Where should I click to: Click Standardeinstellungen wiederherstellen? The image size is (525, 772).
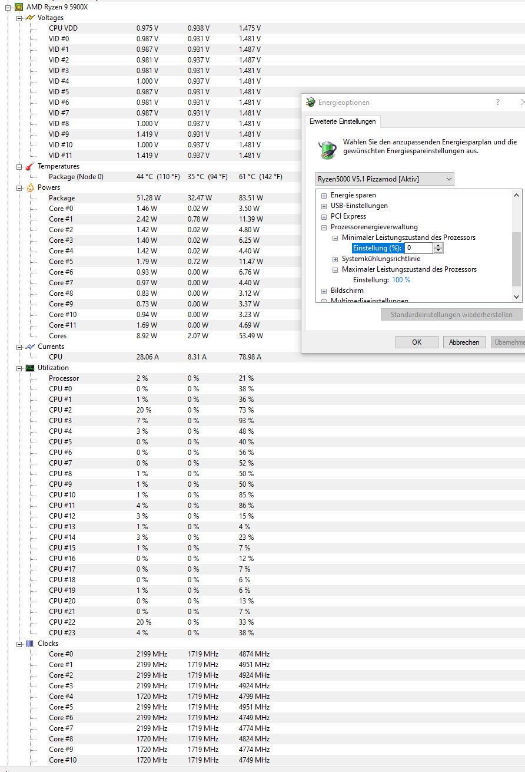click(451, 315)
